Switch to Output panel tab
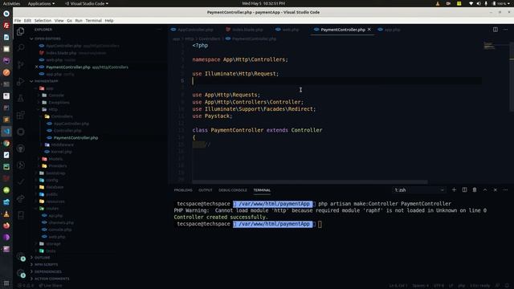 (206, 190)
